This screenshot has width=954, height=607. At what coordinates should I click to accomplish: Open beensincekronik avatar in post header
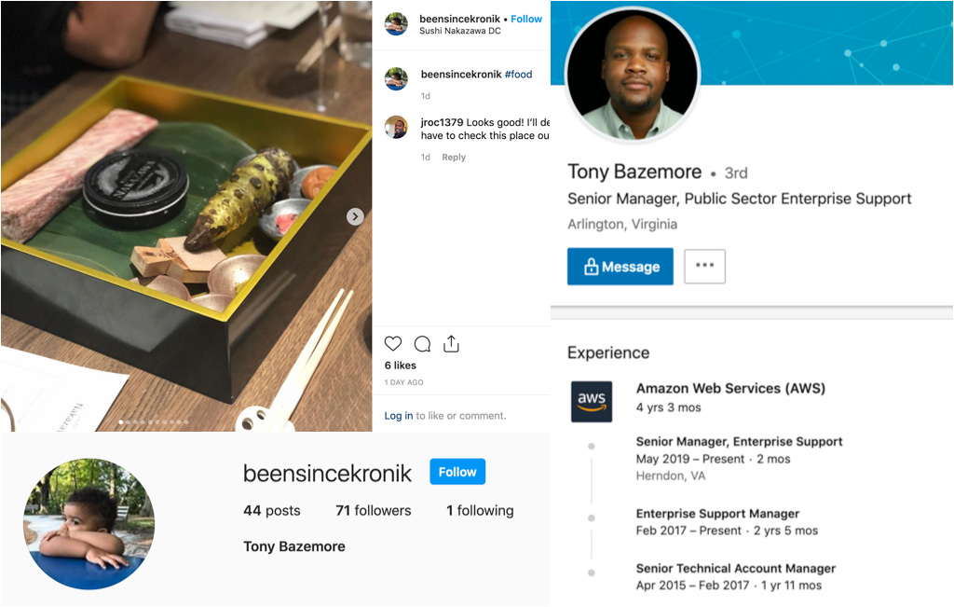[x=396, y=23]
